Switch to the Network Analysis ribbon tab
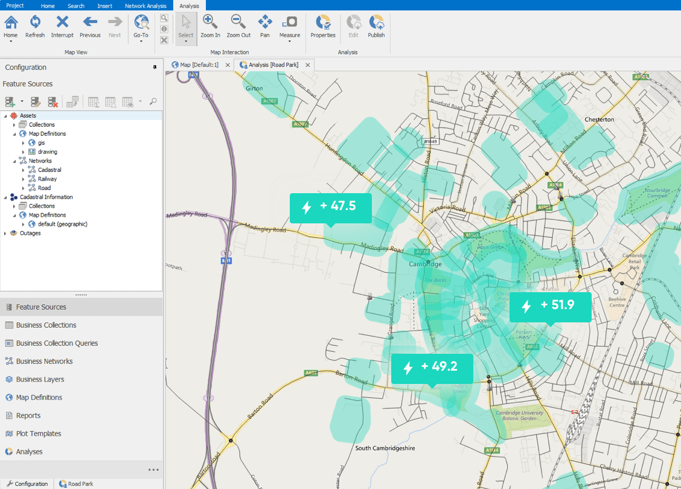Viewport: 681px width, 489px height. coord(145,5)
